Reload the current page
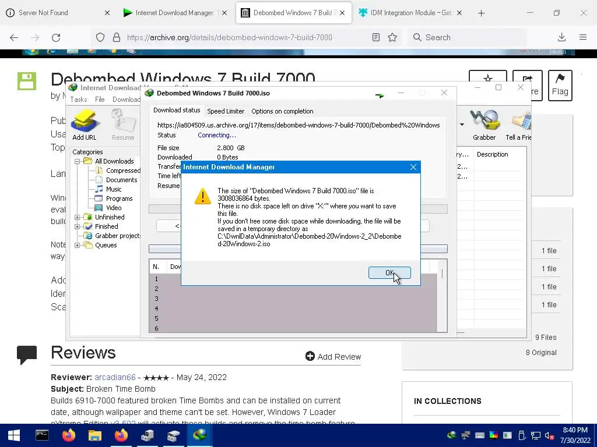 [x=56, y=37]
